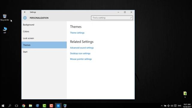The width and height of the screenshot is (192, 108).
Task: Click the magnifier icon in Find a setting
Action: pyautogui.click(x=131, y=18)
